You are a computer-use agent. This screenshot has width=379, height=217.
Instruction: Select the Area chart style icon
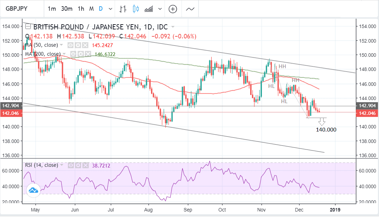[x=149, y=9]
